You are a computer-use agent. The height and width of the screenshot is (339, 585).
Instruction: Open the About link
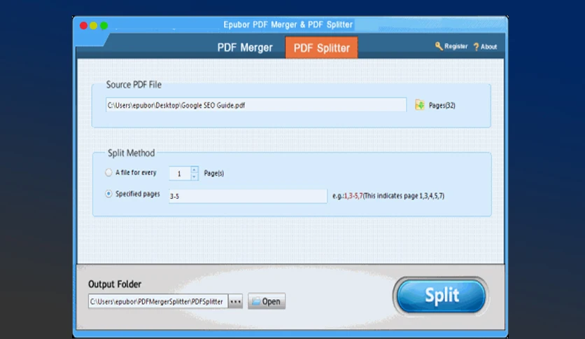coord(488,47)
